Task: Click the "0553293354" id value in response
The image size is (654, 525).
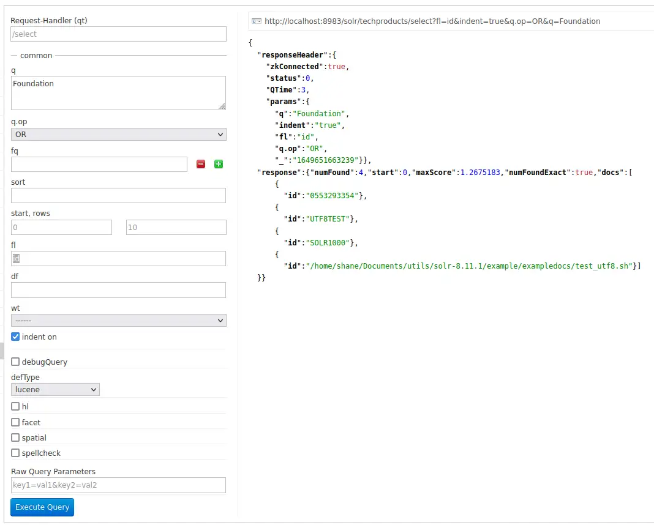Action: pos(332,195)
